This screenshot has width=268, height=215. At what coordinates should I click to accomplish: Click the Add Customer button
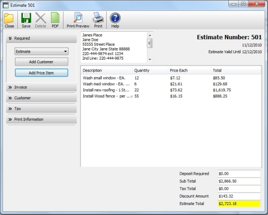pos(41,62)
